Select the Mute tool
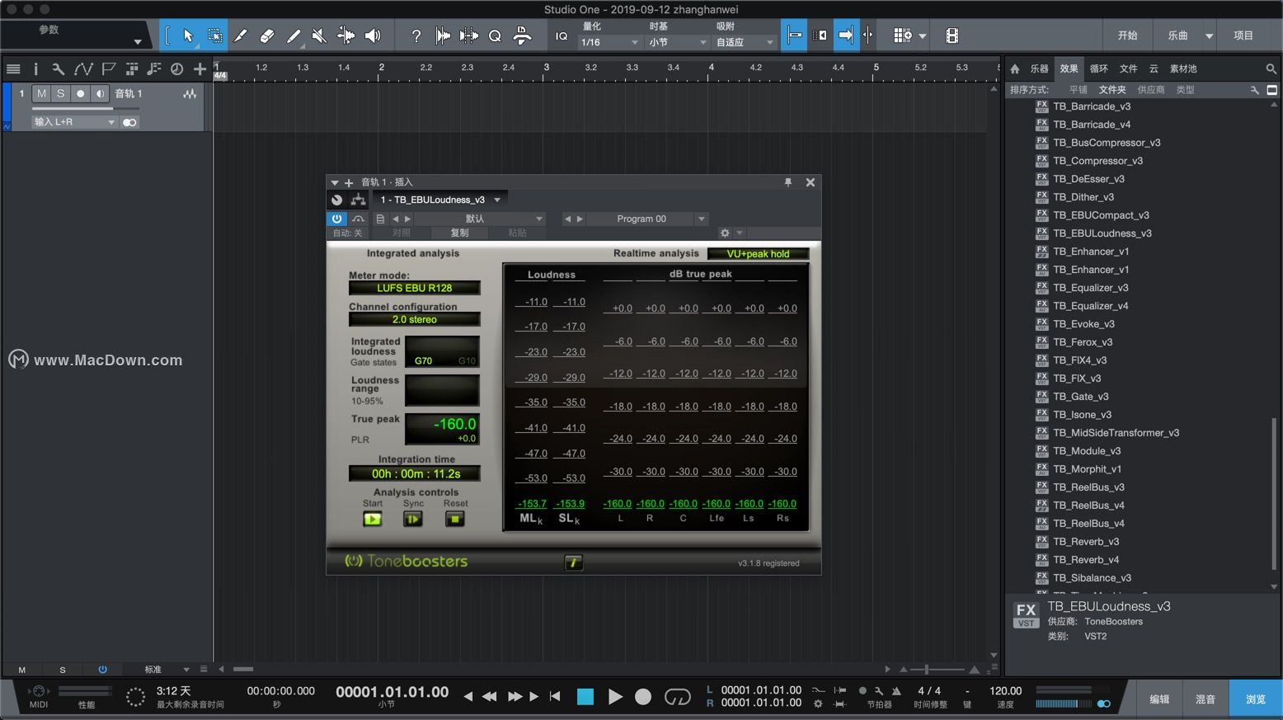This screenshot has height=720, width=1283. [x=320, y=35]
